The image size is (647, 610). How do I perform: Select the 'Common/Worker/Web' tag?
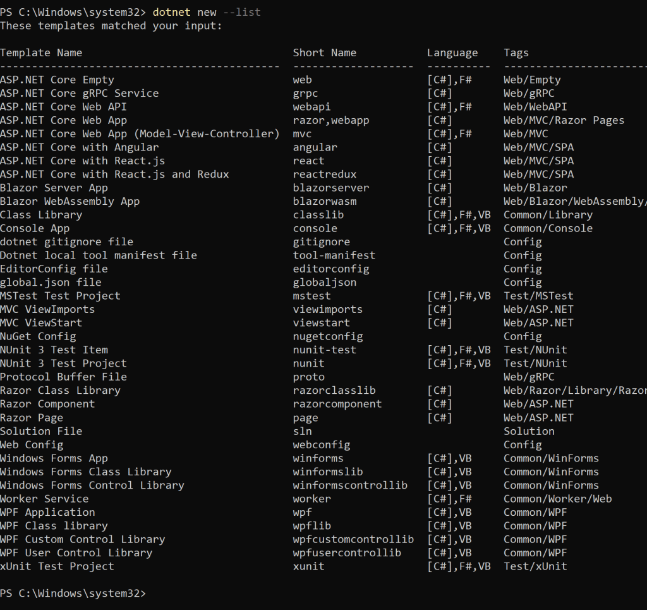tap(557, 499)
